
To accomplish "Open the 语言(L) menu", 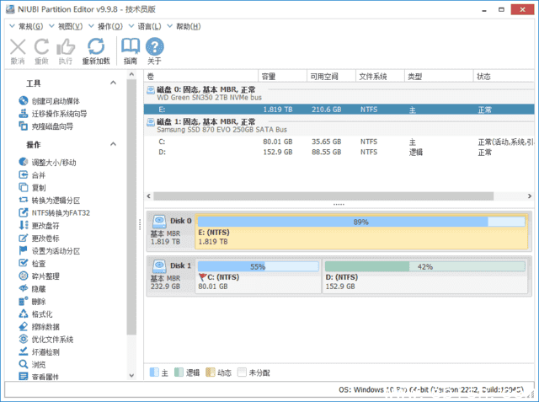I will tap(151, 26).
